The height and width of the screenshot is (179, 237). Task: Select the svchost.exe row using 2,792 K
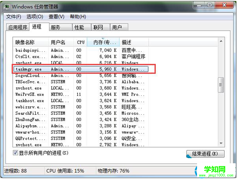(x=81, y=145)
